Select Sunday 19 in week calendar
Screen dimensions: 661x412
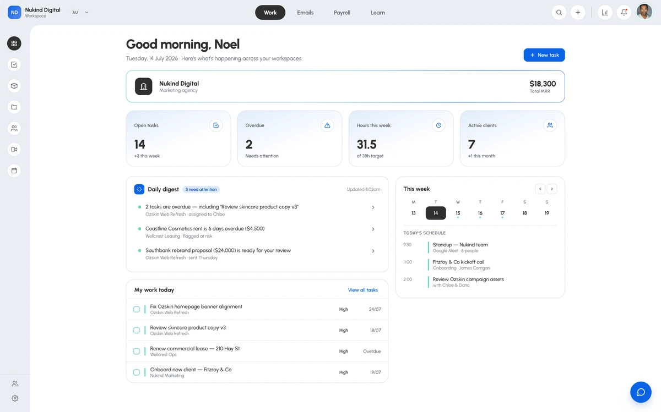tap(547, 213)
